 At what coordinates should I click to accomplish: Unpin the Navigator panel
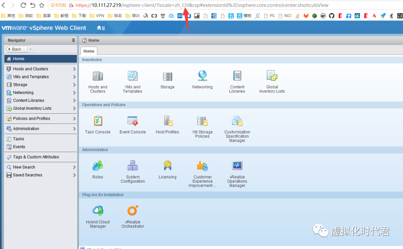click(73, 40)
